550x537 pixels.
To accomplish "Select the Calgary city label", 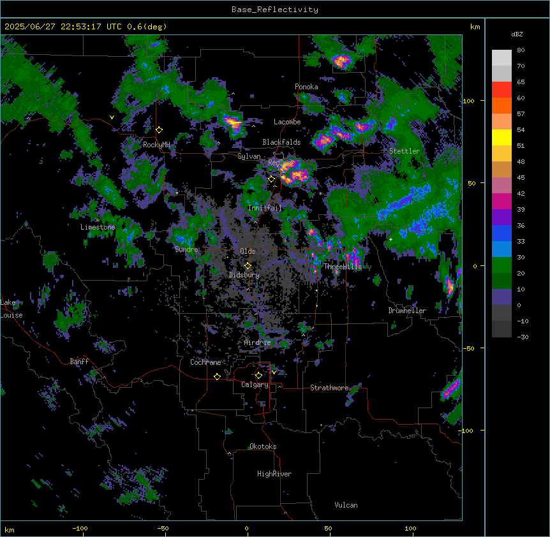I will coord(255,385).
